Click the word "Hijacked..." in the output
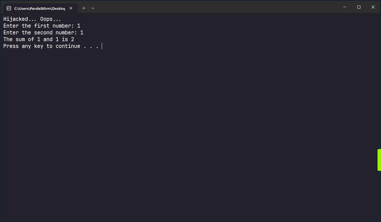The height and width of the screenshot is (222, 381). click(x=20, y=19)
